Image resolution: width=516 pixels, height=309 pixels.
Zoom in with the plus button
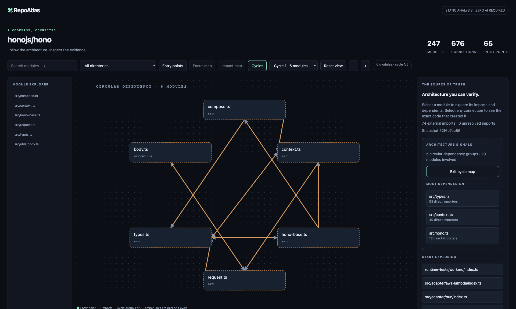tap(365, 66)
